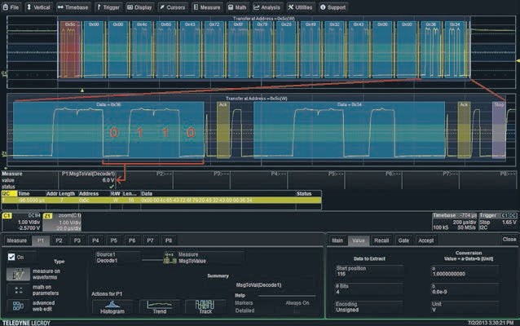Edit conversion offset b field
The width and height of the screenshot is (520, 326).
coord(465,289)
